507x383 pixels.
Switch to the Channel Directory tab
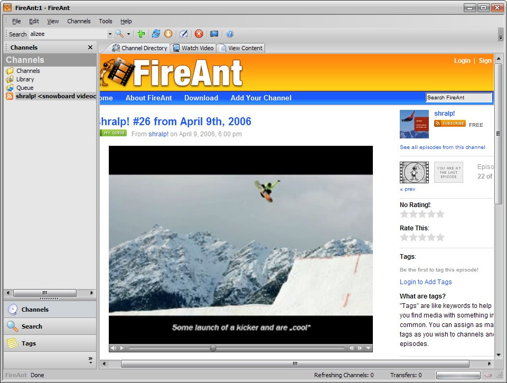(x=139, y=48)
